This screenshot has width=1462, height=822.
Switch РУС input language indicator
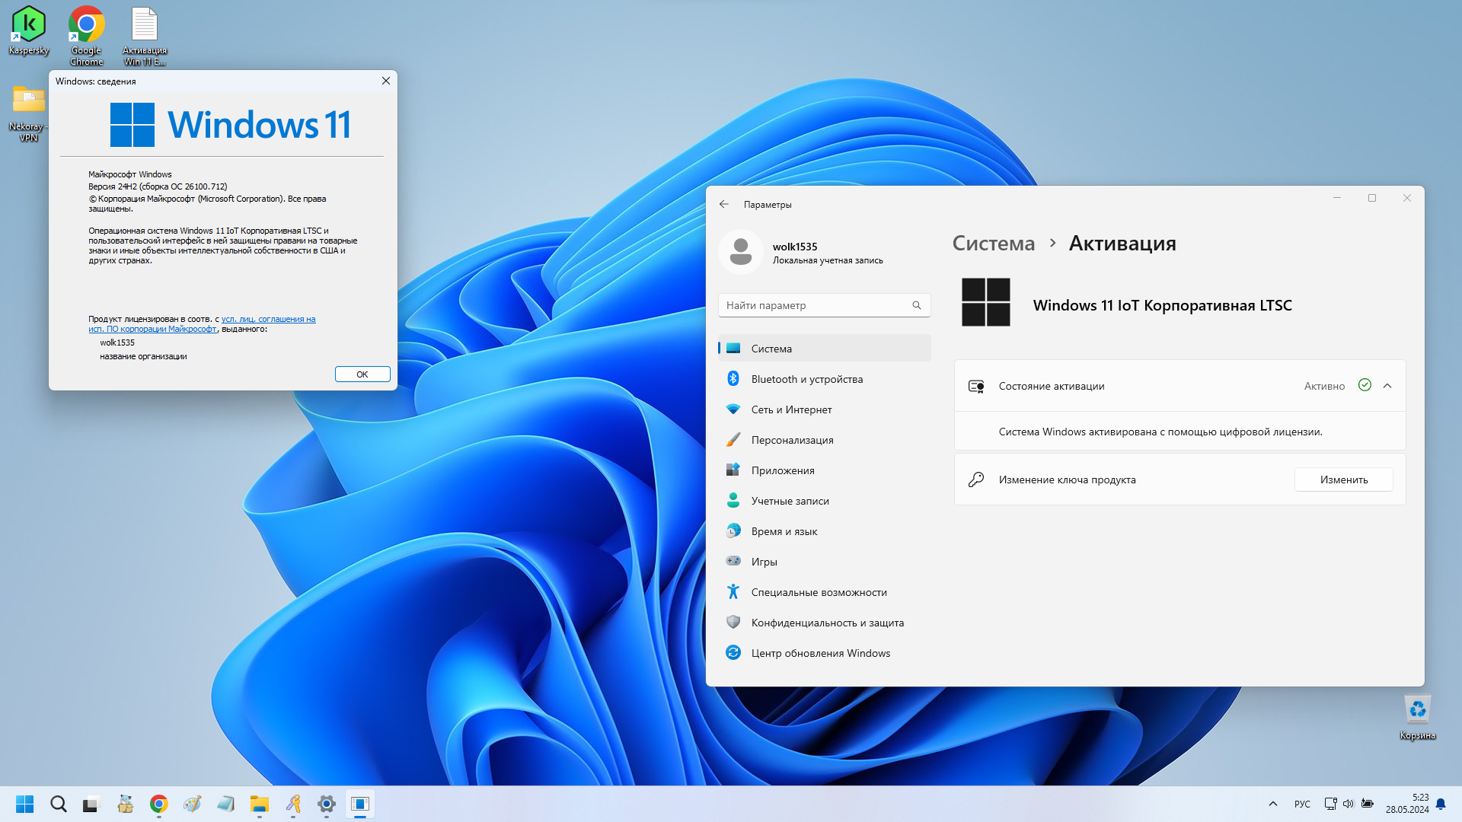(x=1302, y=804)
